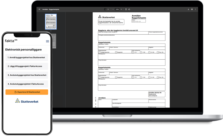The width and height of the screenshot is (223, 137).
Task: Open the Fakta SMS hamburger menu on phone
Action: click(47, 41)
